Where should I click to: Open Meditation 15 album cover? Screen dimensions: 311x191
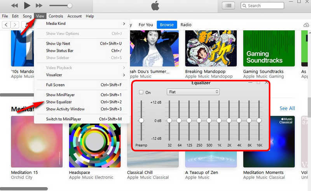(x=37, y=142)
